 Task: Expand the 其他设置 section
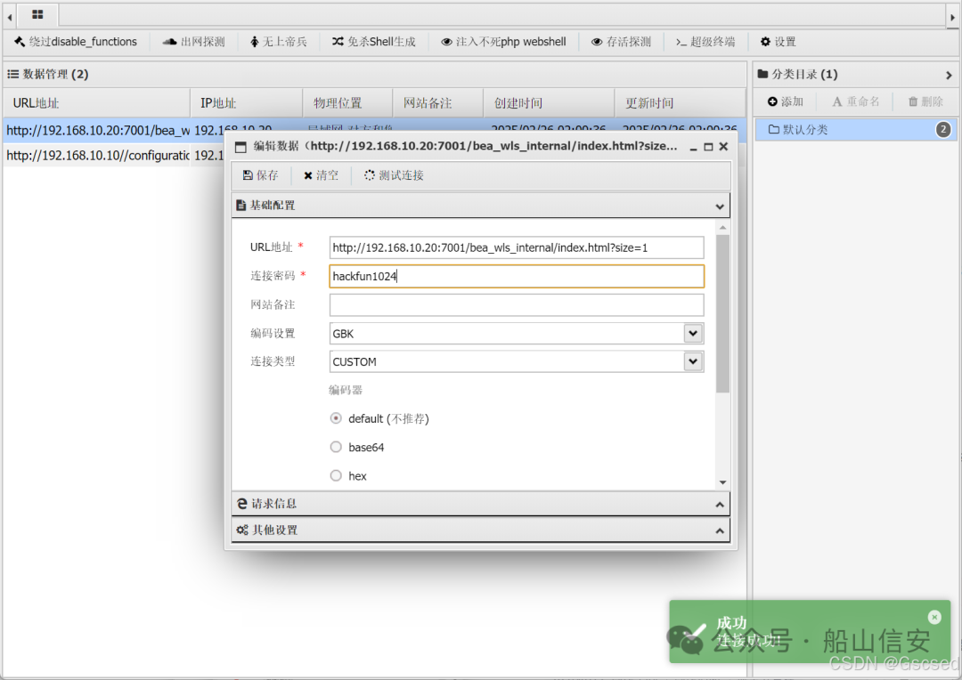720,531
